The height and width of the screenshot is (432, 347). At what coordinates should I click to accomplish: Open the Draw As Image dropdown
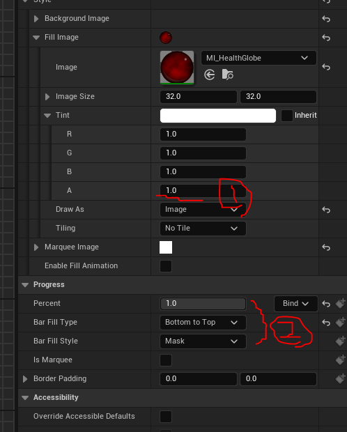tap(203, 210)
